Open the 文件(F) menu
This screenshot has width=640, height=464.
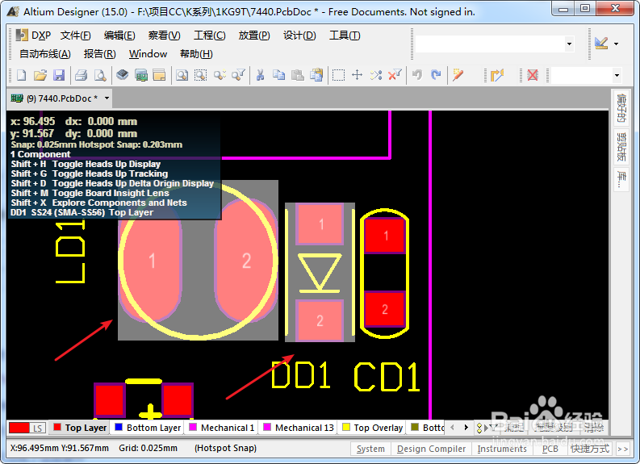[x=76, y=36]
